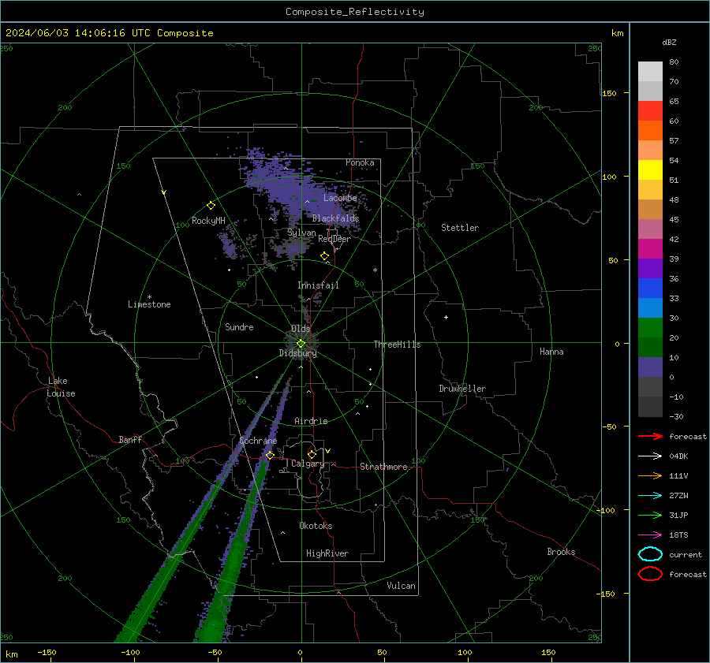
Task: Click the yellow radar-center diamond at Didsbury
Action: tap(301, 344)
